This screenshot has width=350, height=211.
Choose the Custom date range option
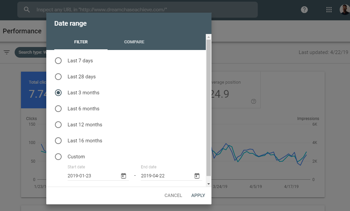(x=58, y=157)
